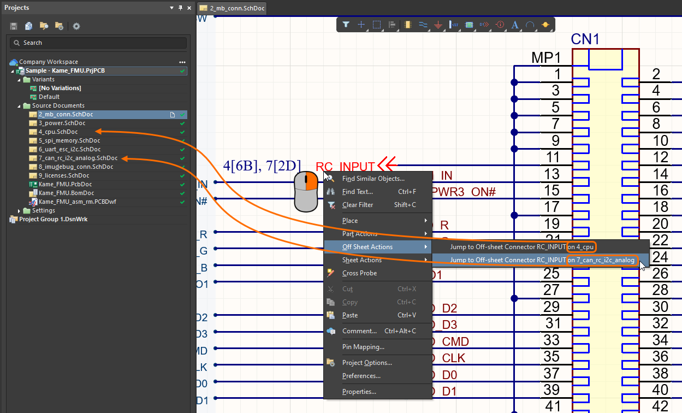This screenshot has width=682, height=413.
Task: Jump to RC_INPUT connector on 7_can_rc_i2c_analog
Action: (x=542, y=261)
